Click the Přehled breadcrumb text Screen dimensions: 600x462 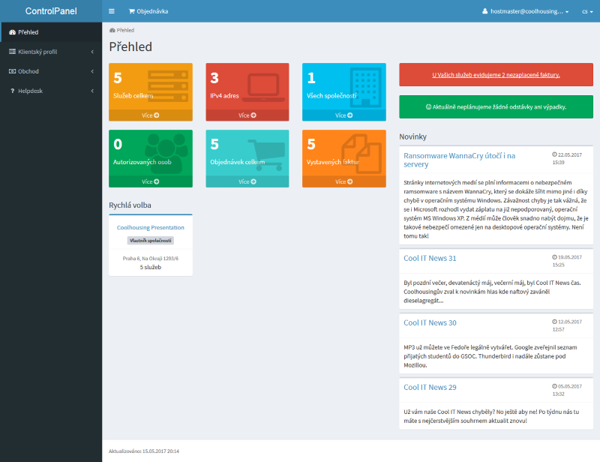click(125, 30)
